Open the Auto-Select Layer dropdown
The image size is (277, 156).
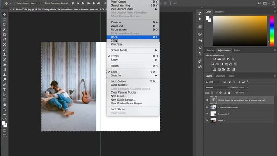[x=35, y=3]
